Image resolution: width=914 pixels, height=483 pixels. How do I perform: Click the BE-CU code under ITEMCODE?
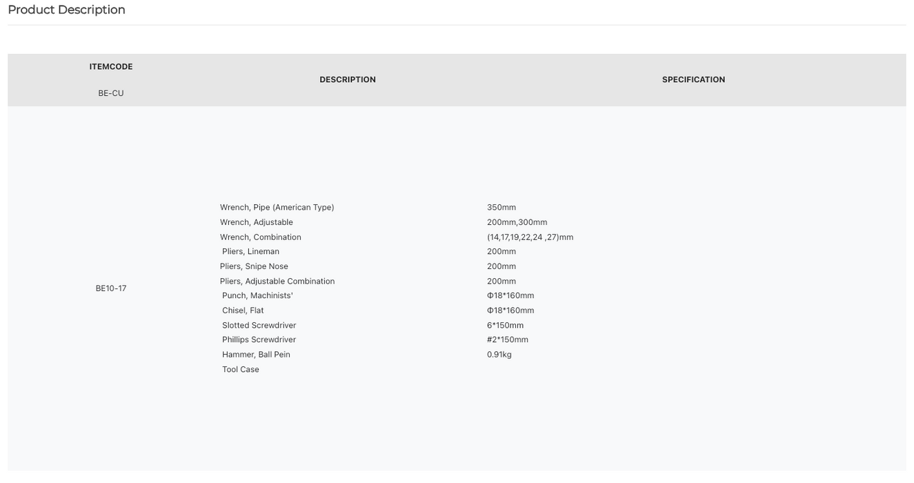click(x=111, y=93)
